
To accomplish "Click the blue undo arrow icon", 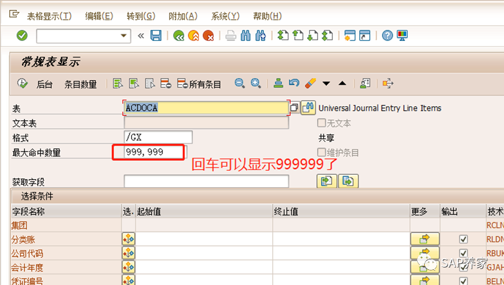I will (x=294, y=83).
